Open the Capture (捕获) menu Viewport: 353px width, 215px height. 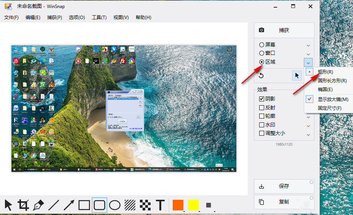(55, 17)
